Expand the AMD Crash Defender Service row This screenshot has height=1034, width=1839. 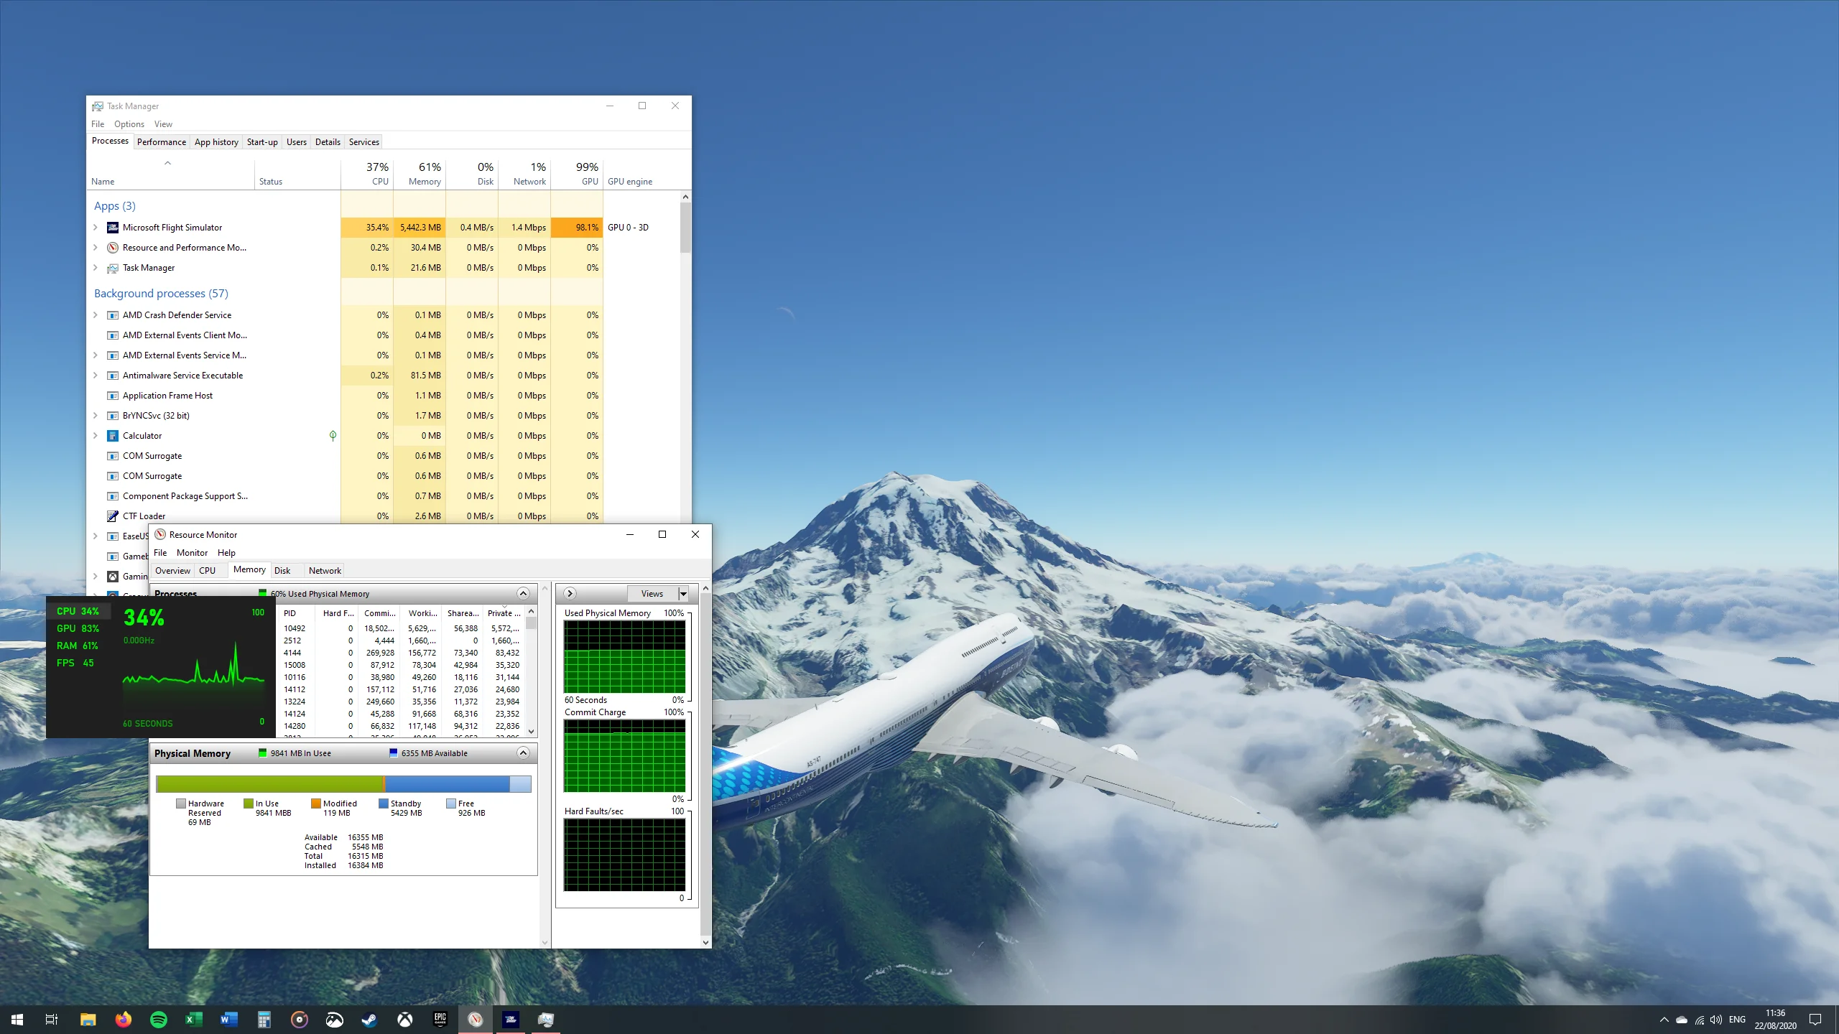click(96, 315)
